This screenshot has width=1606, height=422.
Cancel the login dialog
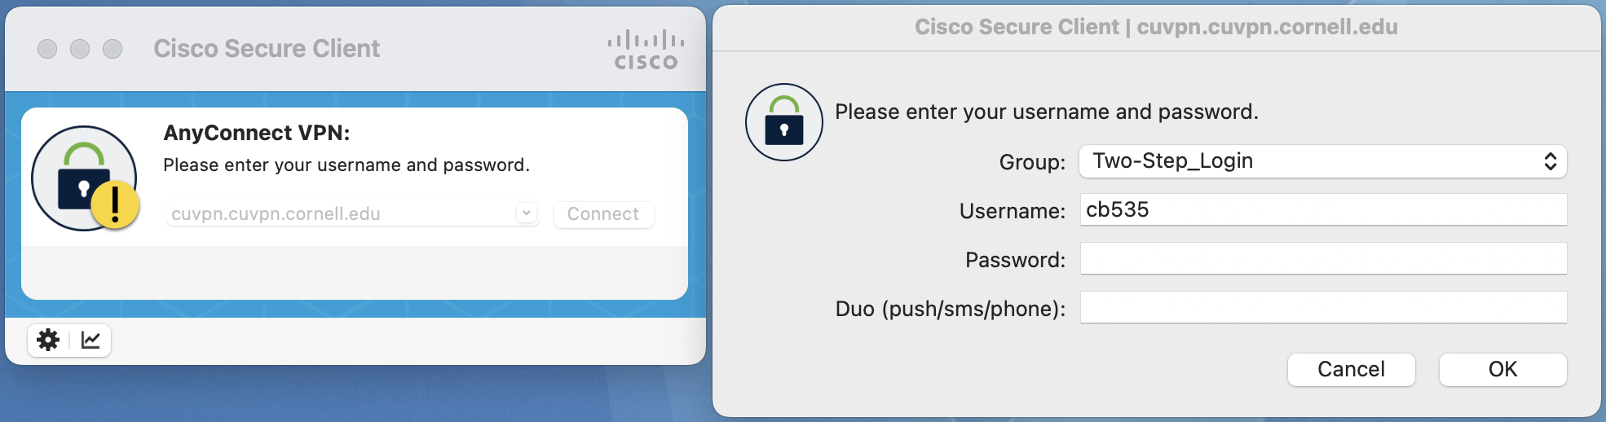coord(1351,369)
